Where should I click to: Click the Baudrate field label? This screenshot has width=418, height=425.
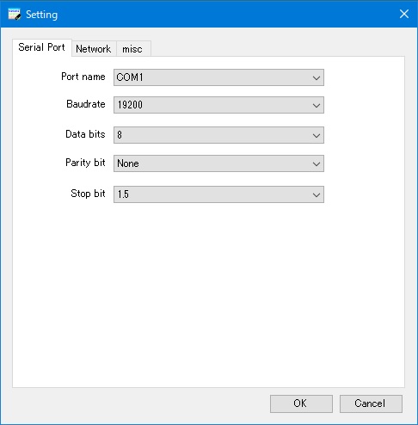(x=86, y=104)
